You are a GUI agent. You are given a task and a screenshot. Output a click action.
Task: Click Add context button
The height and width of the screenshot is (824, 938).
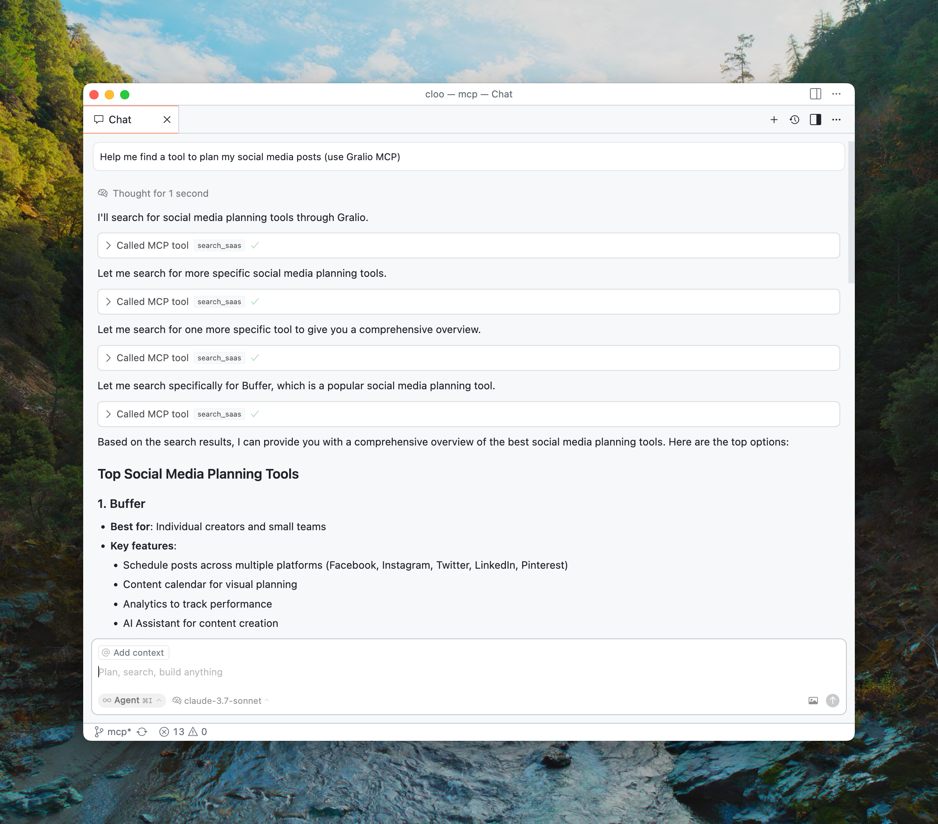(x=134, y=652)
